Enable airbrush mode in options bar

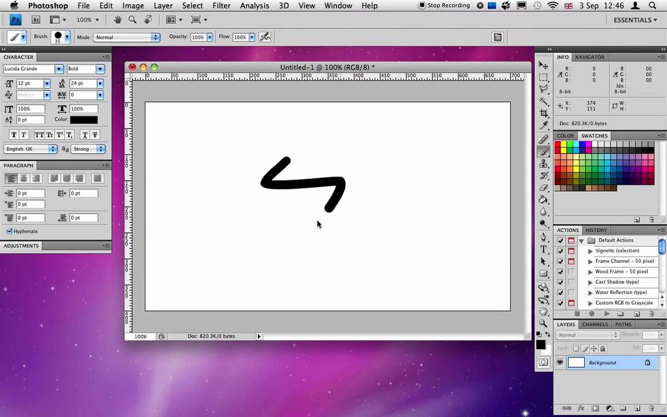265,37
